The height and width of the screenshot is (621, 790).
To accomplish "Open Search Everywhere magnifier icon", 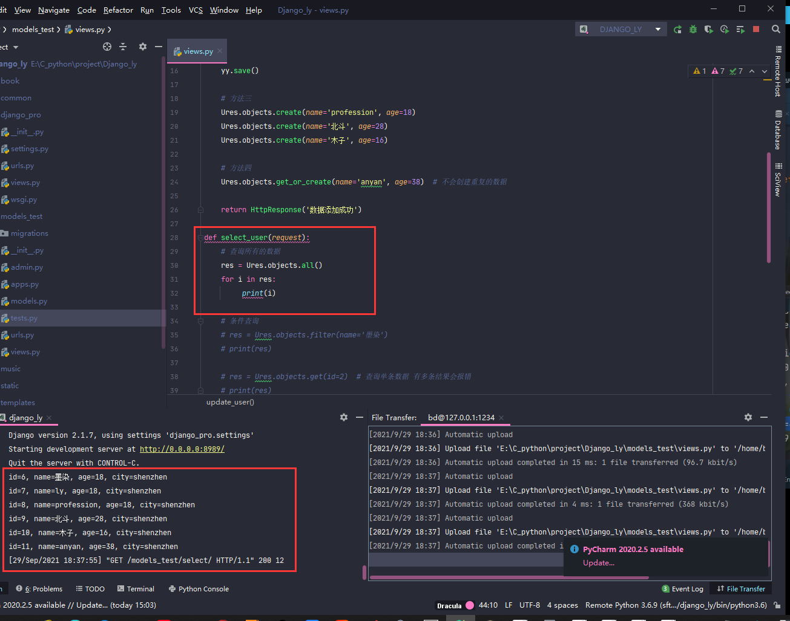I will click(776, 29).
